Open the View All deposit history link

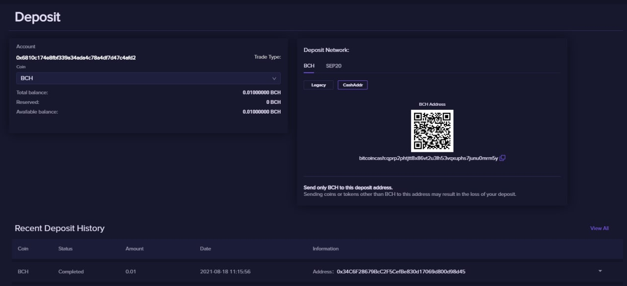point(600,228)
